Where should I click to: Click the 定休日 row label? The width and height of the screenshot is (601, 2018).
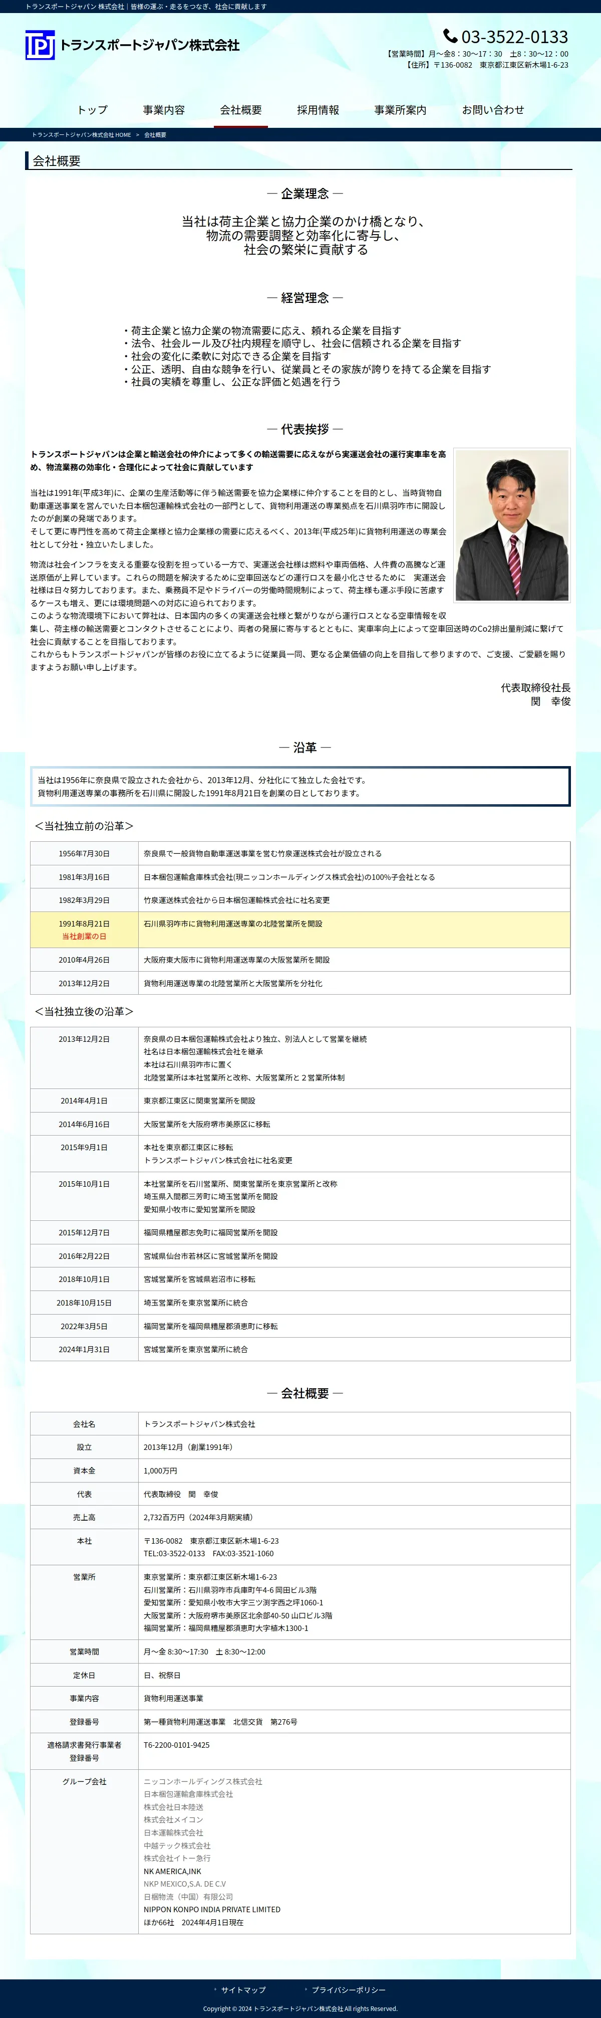tap(84, 1675)
